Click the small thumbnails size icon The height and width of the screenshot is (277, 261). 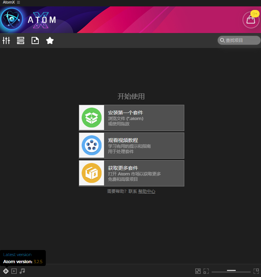click(x=206, y=271)
